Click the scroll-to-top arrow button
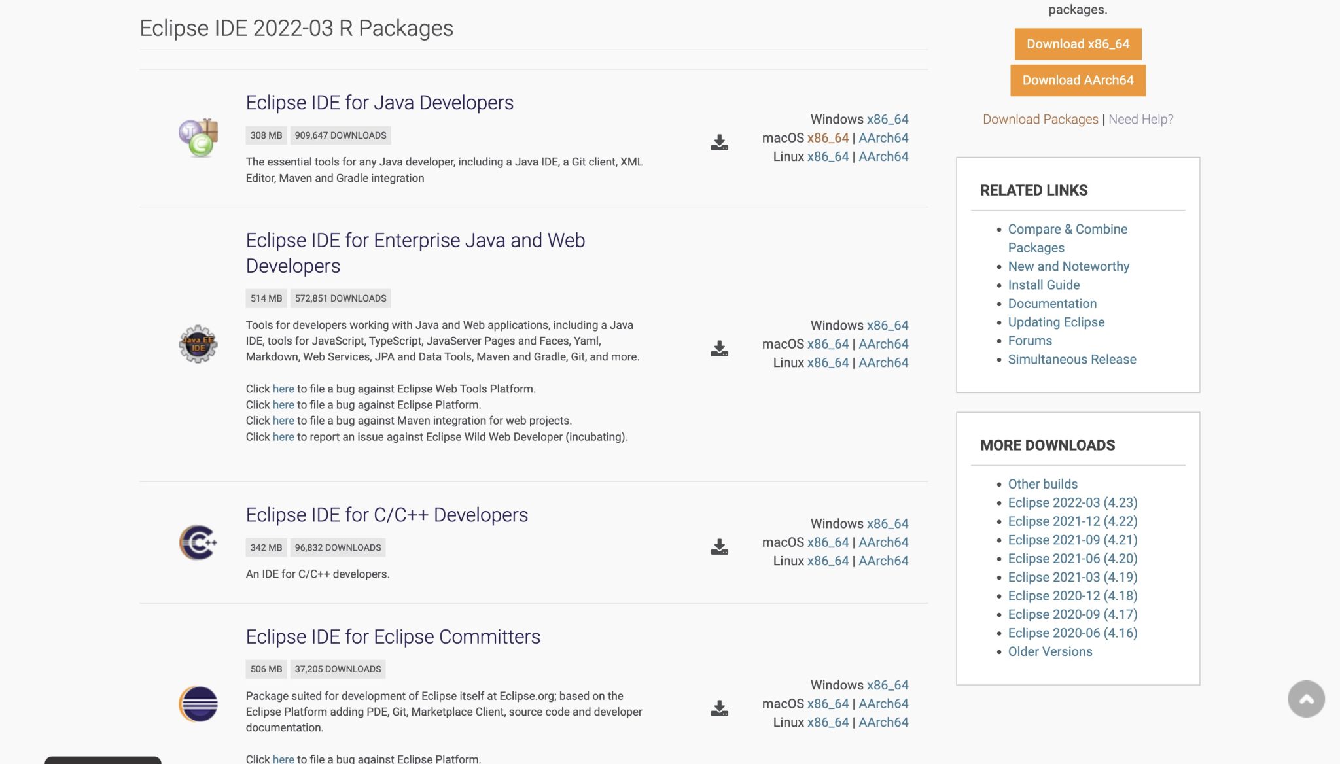The width and height of the screenshot is (1340, 764). (x=1306, y=699)
